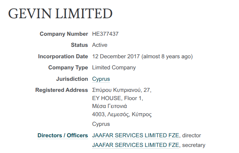Click the Company Type label
Viewport: 239px width, 153px height.
[x=68, y=68]
